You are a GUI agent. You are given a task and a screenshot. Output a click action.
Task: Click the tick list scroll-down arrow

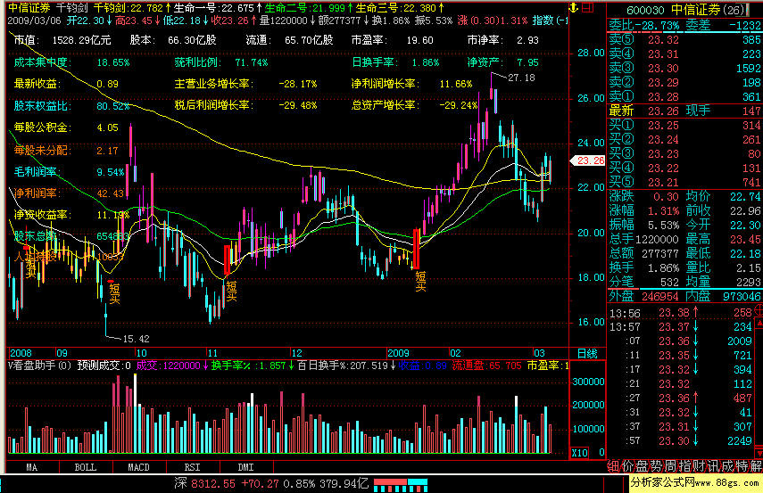(x=759, y=452)
